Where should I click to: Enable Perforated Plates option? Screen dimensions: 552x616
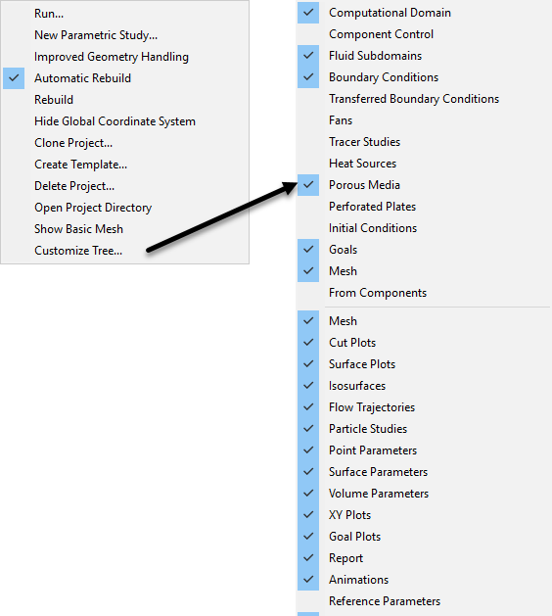coord(372,207)
